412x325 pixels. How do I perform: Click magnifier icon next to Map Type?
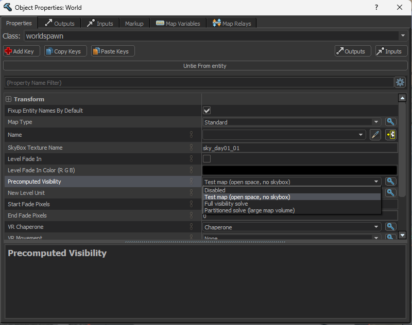[390, 122]
